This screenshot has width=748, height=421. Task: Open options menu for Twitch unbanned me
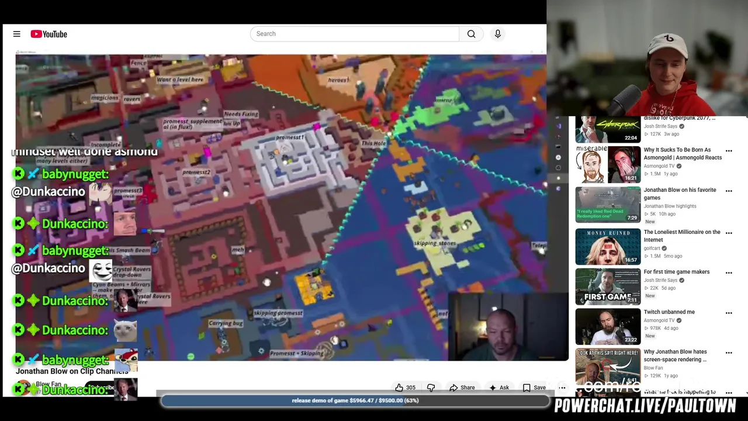click(x=729, y=313)
